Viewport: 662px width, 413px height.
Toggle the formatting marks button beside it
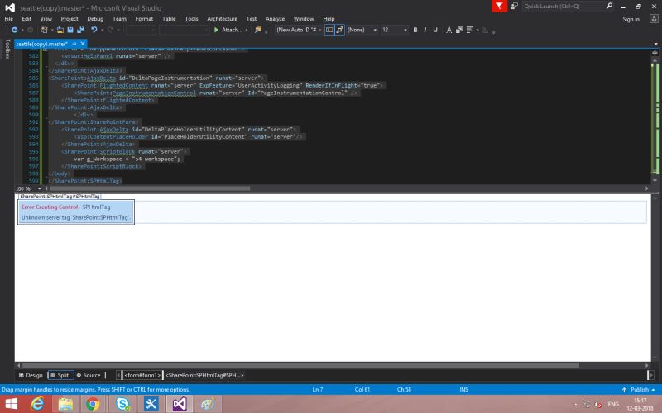[x=339, y=30]
